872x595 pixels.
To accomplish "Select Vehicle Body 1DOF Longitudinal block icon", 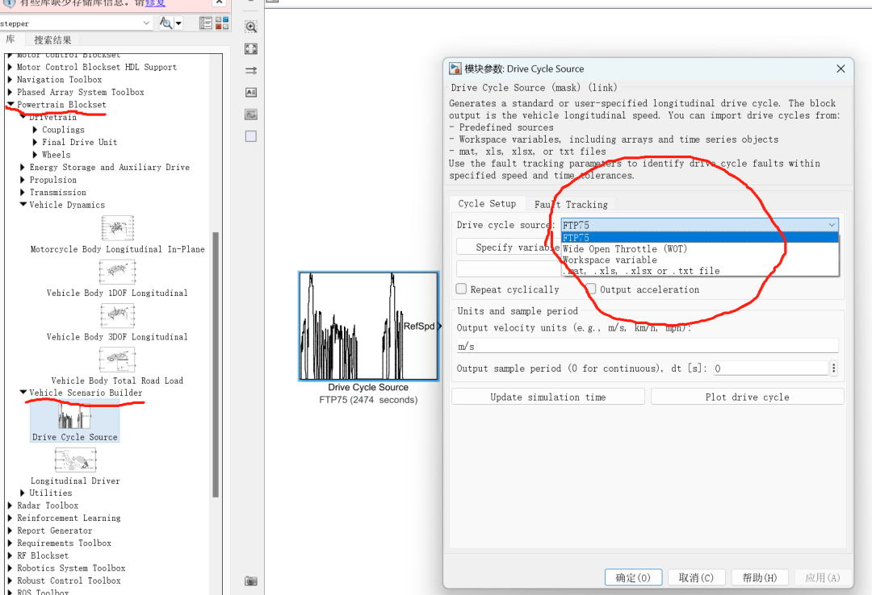I will point(117,272).
